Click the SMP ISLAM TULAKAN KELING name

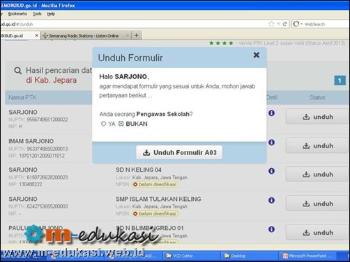pyautogui.click(x=158, y=199)
